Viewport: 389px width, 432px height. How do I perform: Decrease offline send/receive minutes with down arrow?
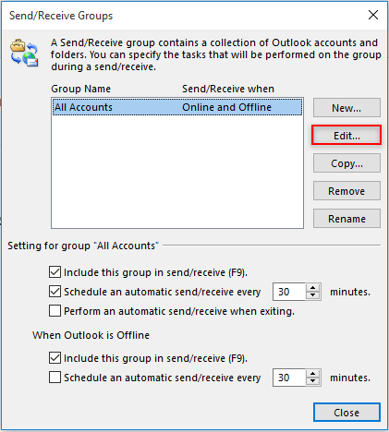click(x=313, y=381)
